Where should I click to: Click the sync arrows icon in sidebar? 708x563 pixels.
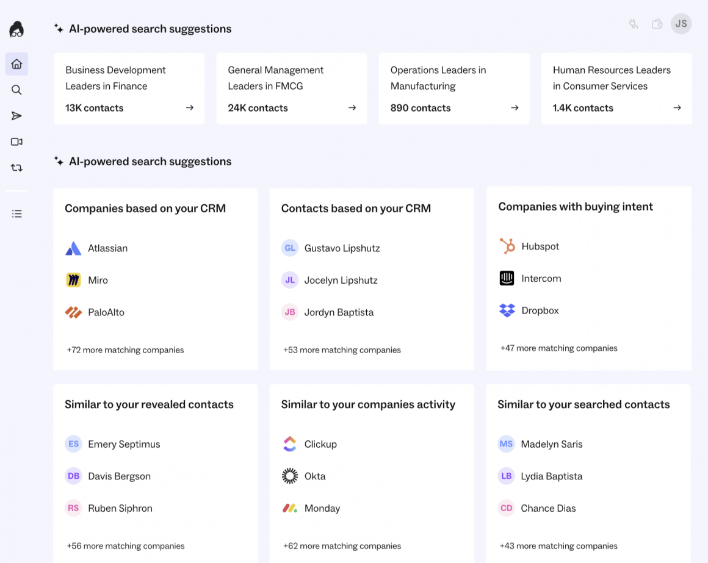16,168
